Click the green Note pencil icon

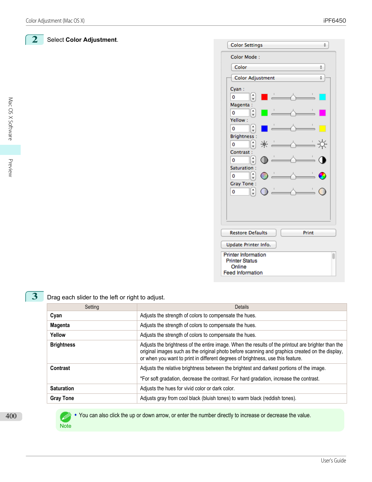(x=66, y=417)
